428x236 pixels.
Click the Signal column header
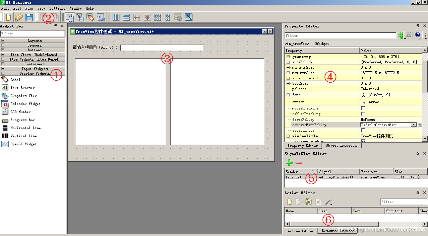click(339, 172)
